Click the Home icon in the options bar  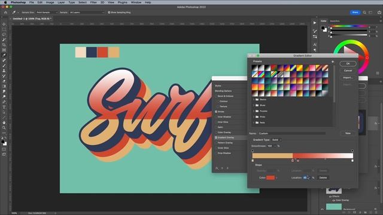(x=5, y=12)
